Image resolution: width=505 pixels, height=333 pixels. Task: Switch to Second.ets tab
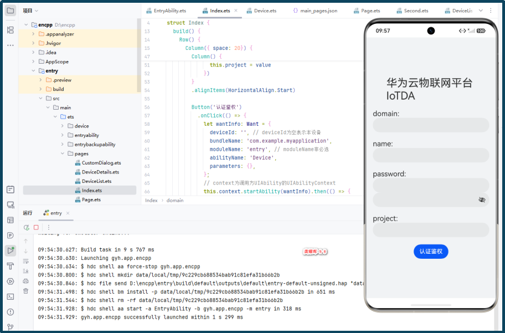413,11
